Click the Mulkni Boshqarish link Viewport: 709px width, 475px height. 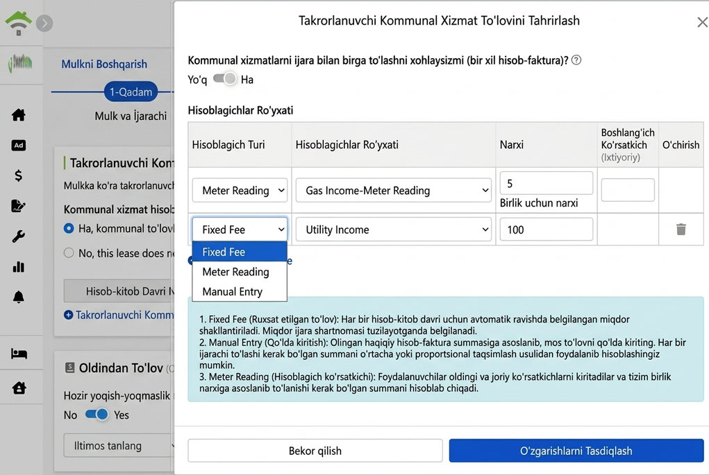tap(104, 64)
